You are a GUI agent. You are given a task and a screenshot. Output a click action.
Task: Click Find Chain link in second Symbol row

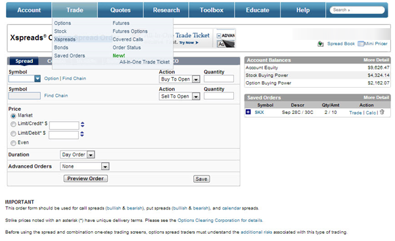click(x=56, y=96)
